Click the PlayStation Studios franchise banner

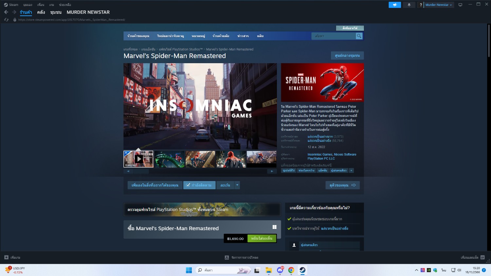pos(202,210)
